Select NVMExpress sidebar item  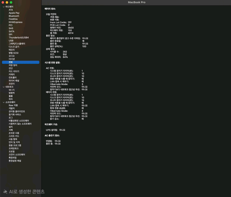click(x=15, y=22)
